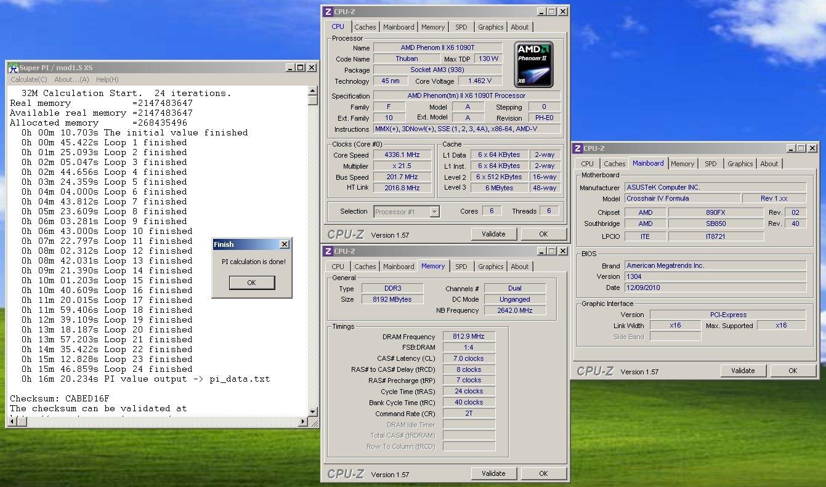
Task: Click the Super PI title bar icon
Action: click(14, 67)
